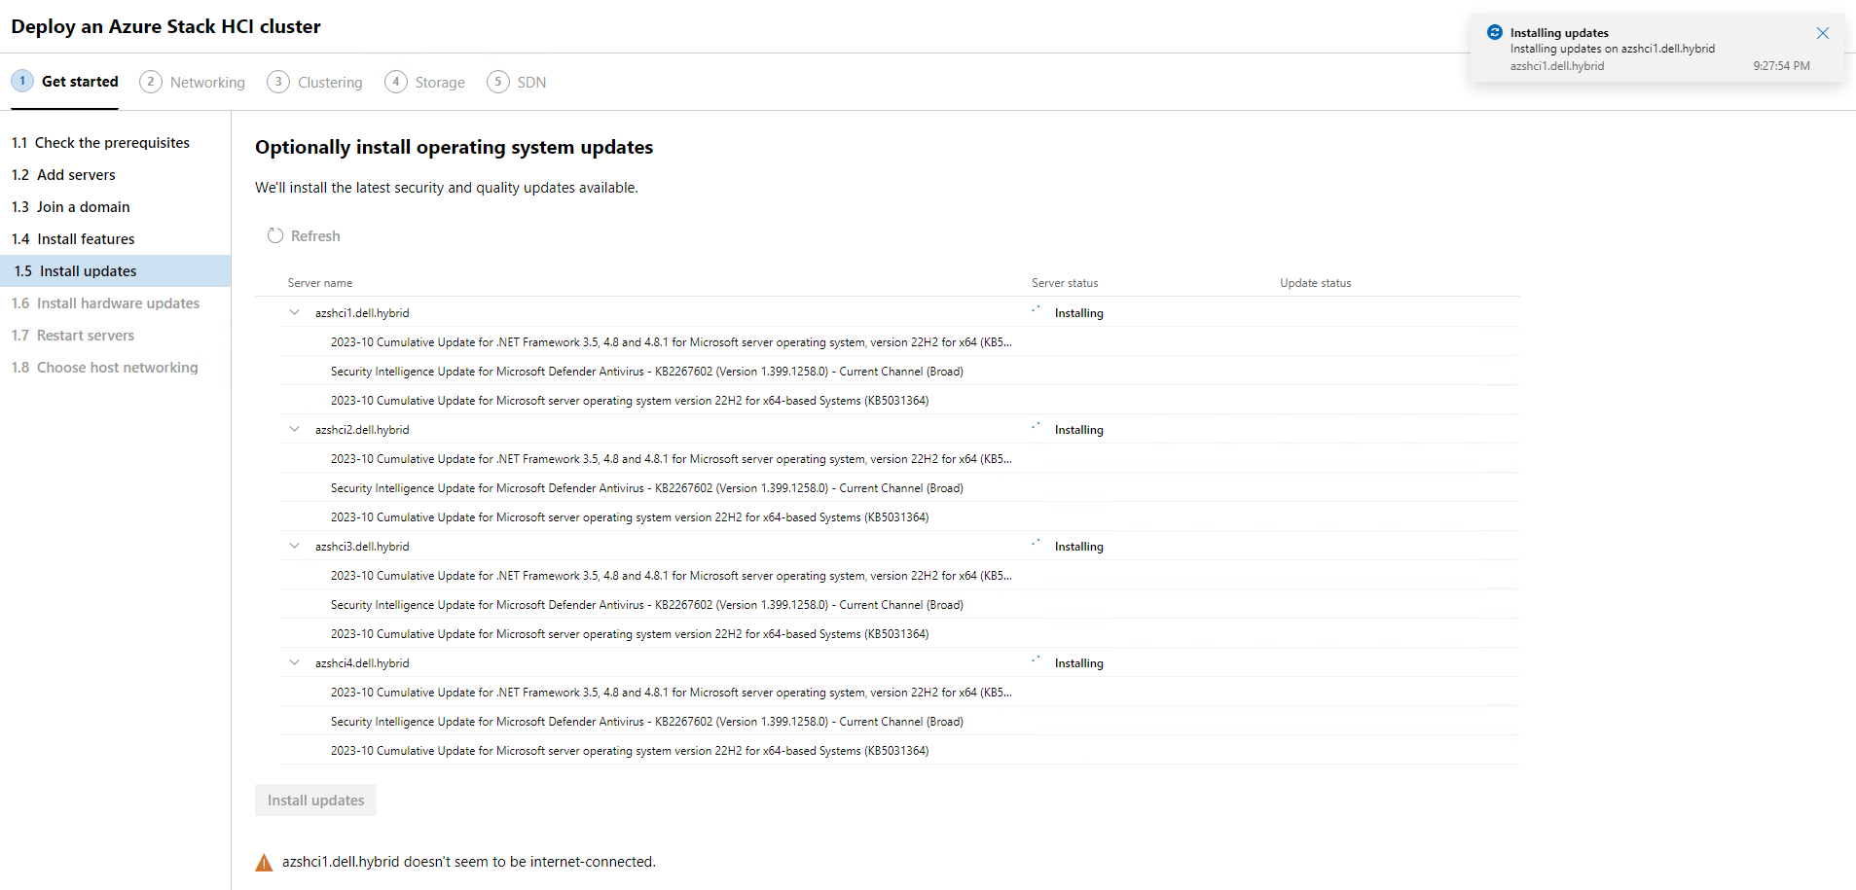Click the Installing updates notification sync icon
This screenshot has height=890, width=1856.
coord(1495,33)
